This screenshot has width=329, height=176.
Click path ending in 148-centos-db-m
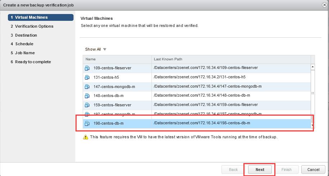click(202, 95)
